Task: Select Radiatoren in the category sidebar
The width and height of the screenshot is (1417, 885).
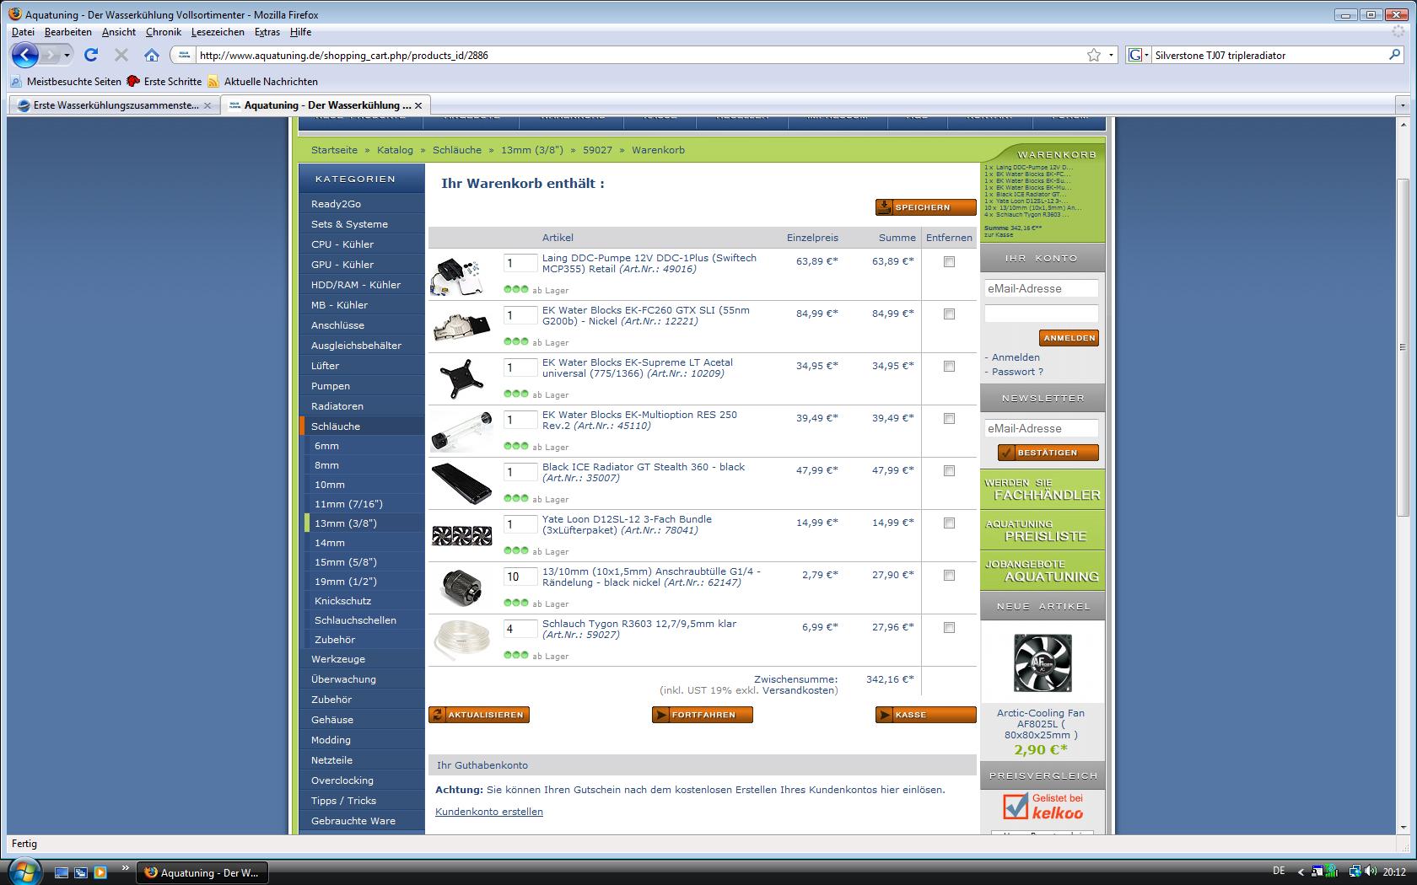Action: click(362, 406)
